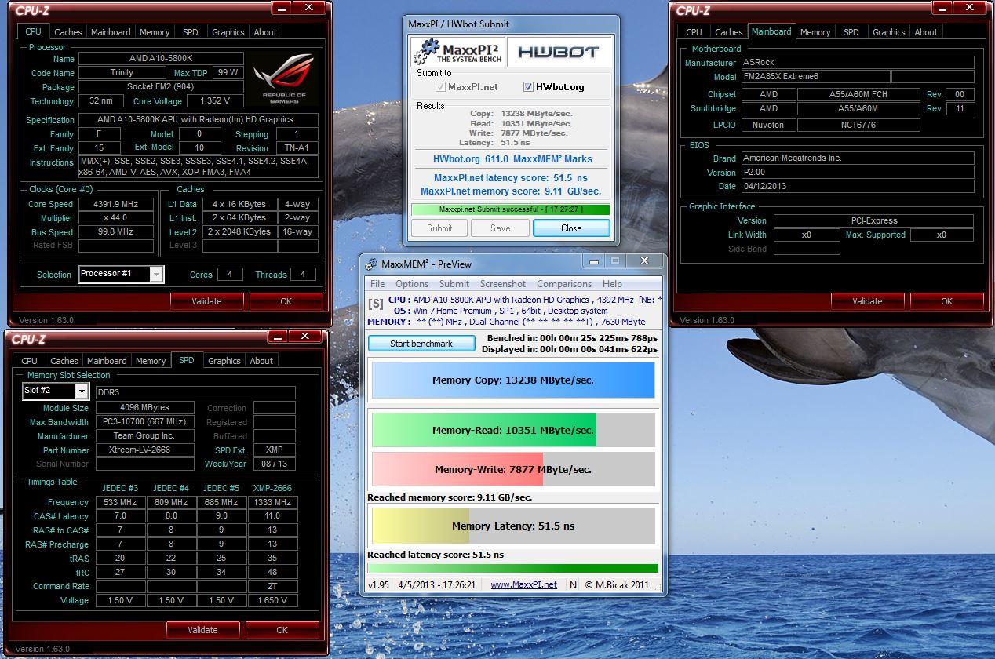Click the PC3-10700 (667 MHz) bandwidth field

click(x=144, y=422)
